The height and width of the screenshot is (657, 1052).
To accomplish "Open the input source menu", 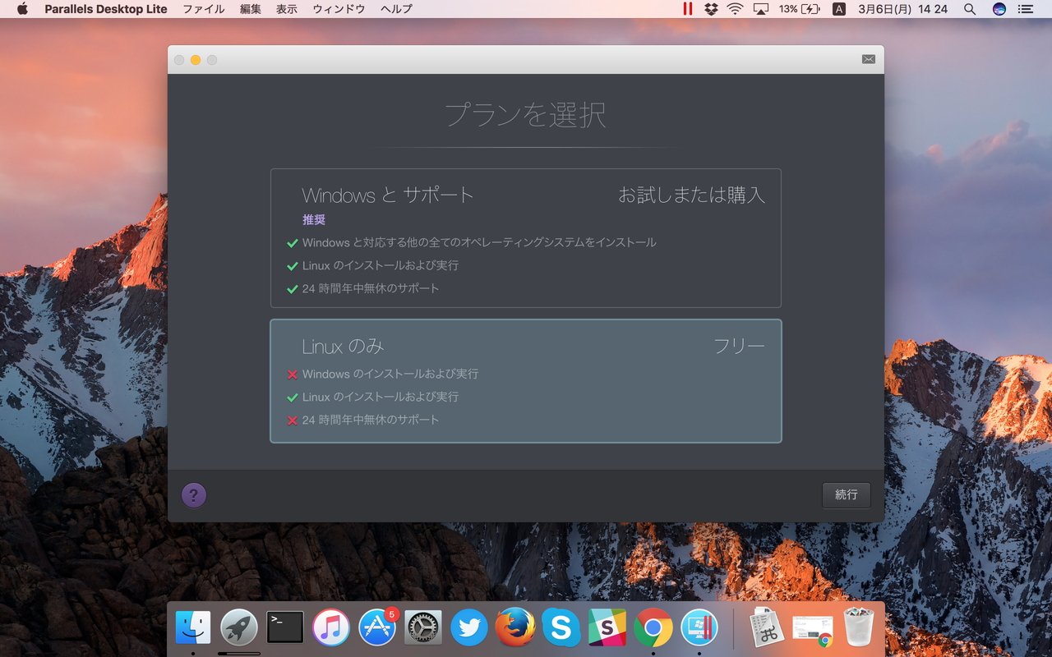I will tap(839, 9).
